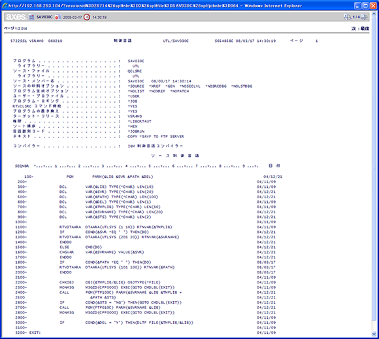Minimize the Internet Explorer window

(358, 6)
